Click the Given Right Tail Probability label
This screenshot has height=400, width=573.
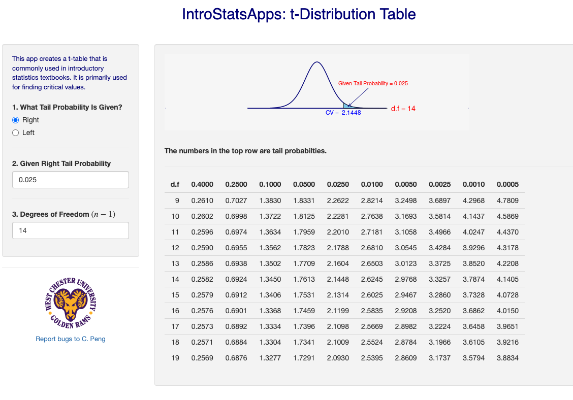pyautogui.click(x=61, y=163)
